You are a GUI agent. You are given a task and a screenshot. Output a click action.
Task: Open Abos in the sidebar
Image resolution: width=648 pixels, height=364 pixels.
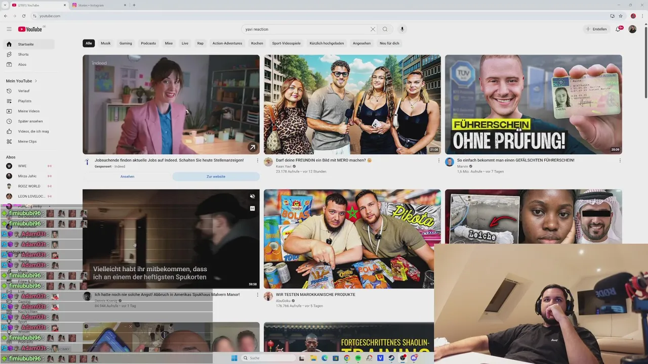click(x=29, y=65)
